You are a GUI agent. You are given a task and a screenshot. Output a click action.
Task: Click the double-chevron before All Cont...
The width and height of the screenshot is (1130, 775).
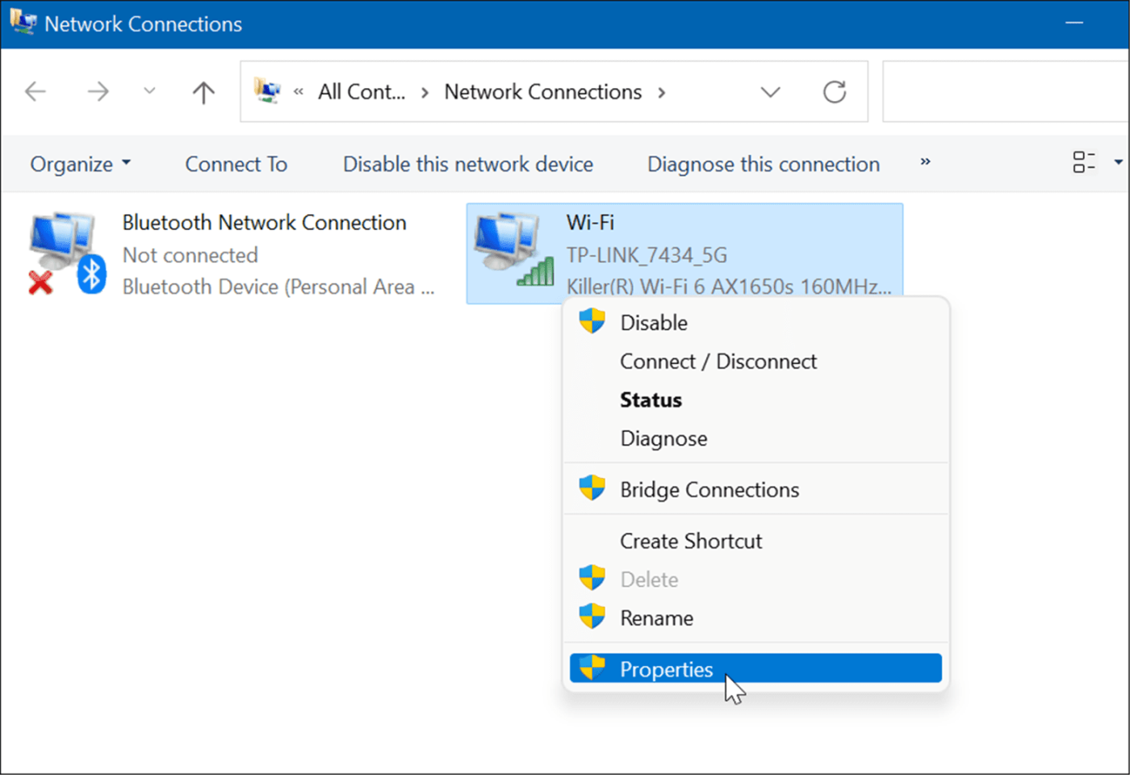click(299, 92)
